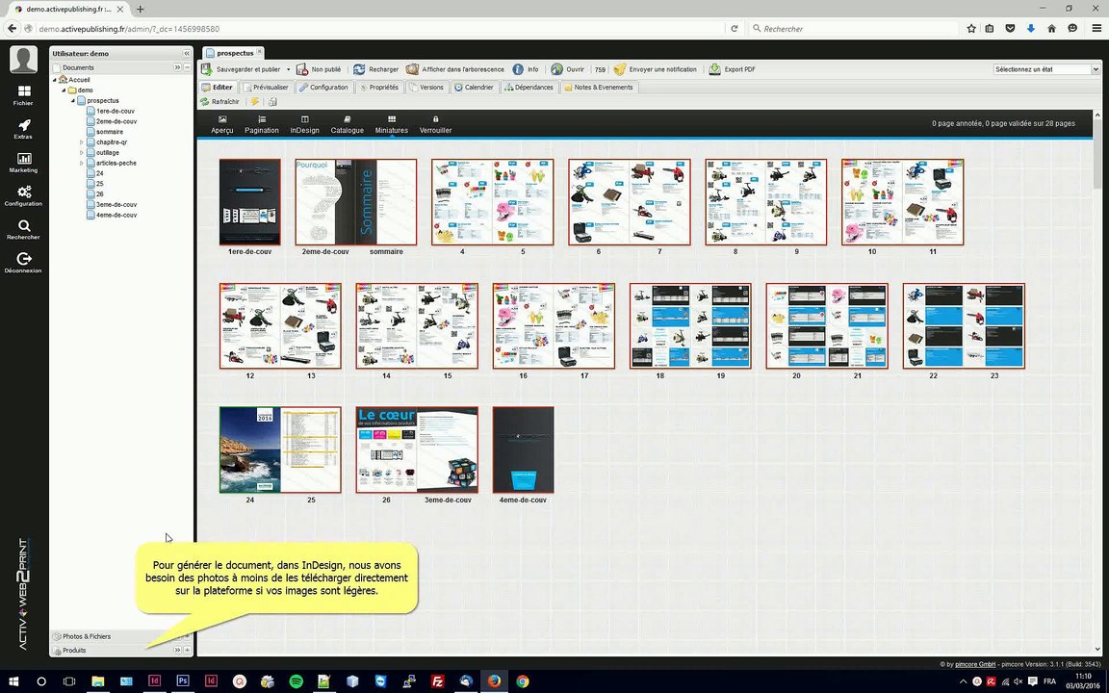Collapse the Accueil tree node
Image resolution: width=1109 pixels, height=693 pixels.
pyautogui.click(x=55, y=80)
